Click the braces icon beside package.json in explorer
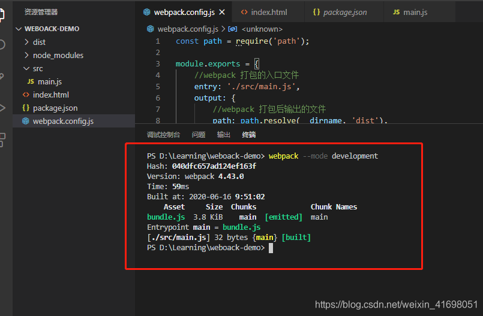This screenshot has width=483, height=316. pos(26,108)
